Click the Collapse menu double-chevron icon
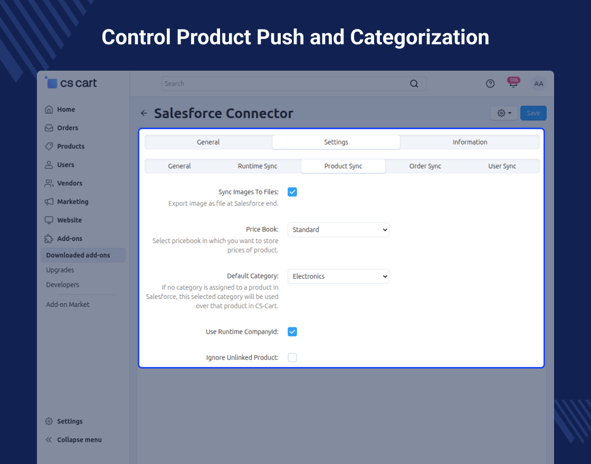 tap(49, 440)
